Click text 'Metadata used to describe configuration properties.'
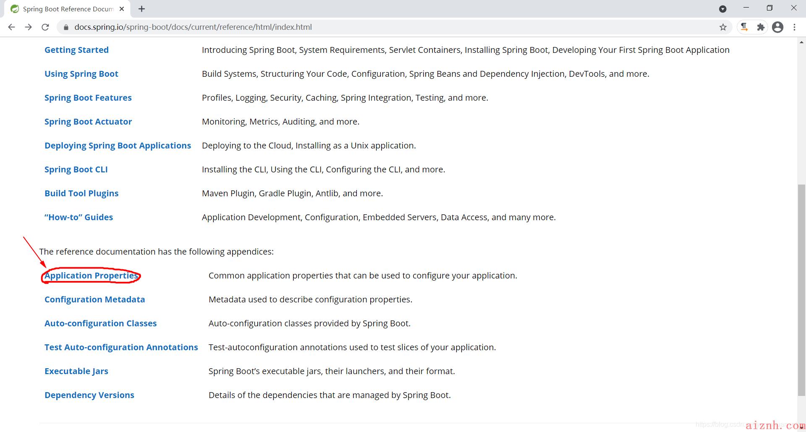 (x=310, y=299)
